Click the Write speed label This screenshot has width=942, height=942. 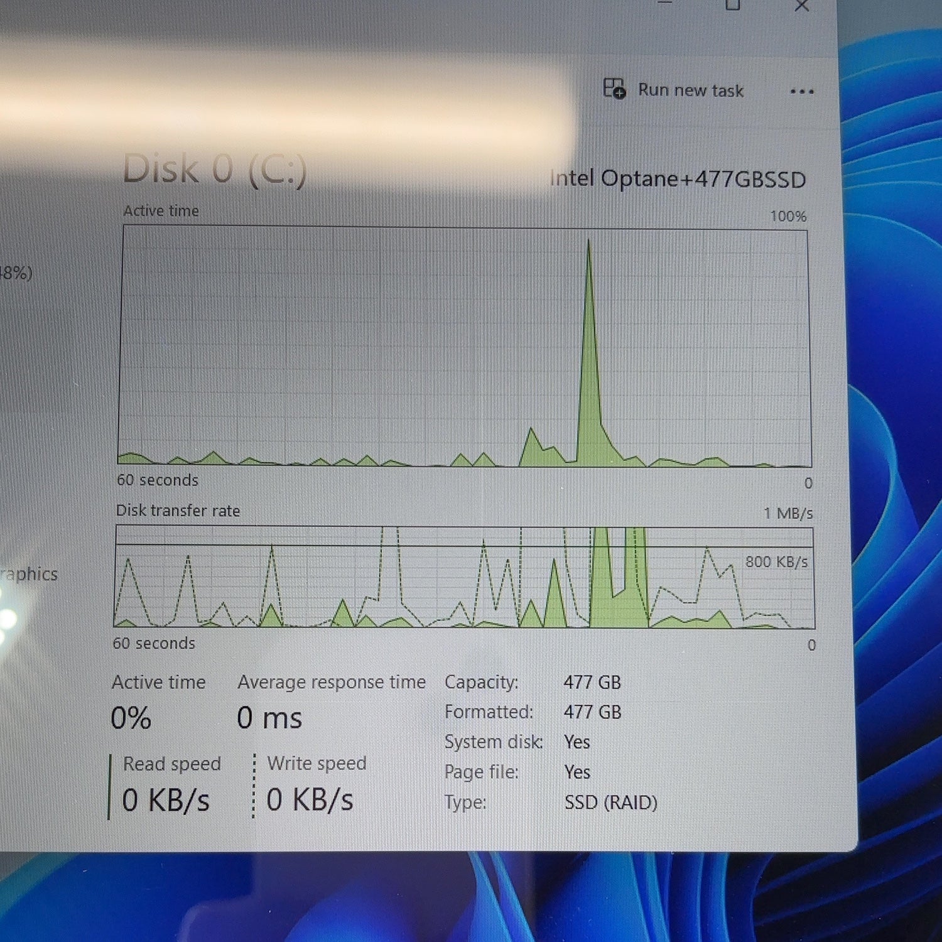coord(317,763)
